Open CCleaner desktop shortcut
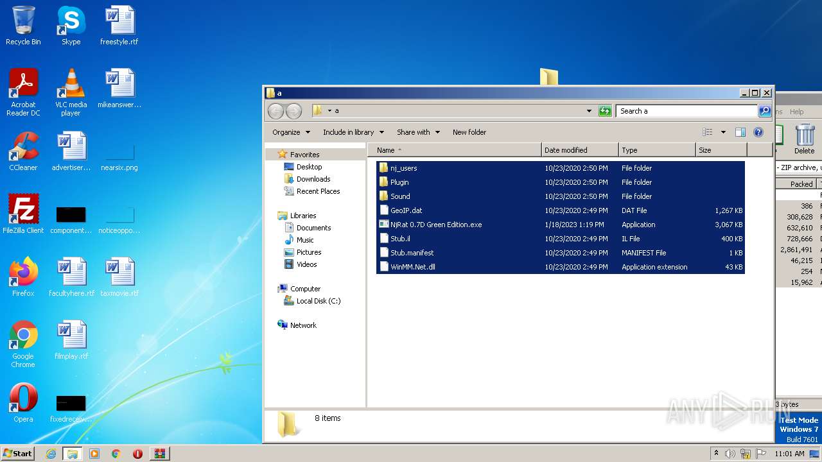The width and height of the screenshot is (822, 462). pyautogui.click(x=23, y=151)
